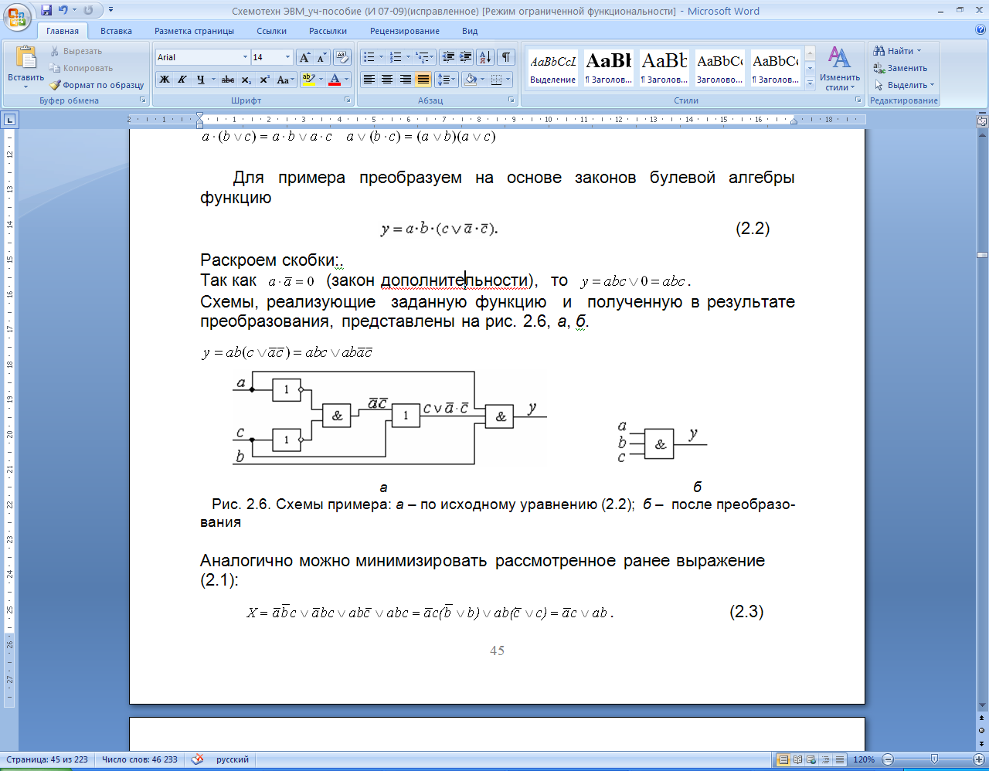Open the font size 14 dropdown

pos(287,57)
